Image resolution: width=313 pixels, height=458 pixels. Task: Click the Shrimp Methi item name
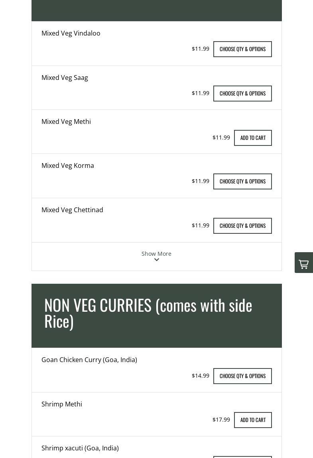[62, 404]
